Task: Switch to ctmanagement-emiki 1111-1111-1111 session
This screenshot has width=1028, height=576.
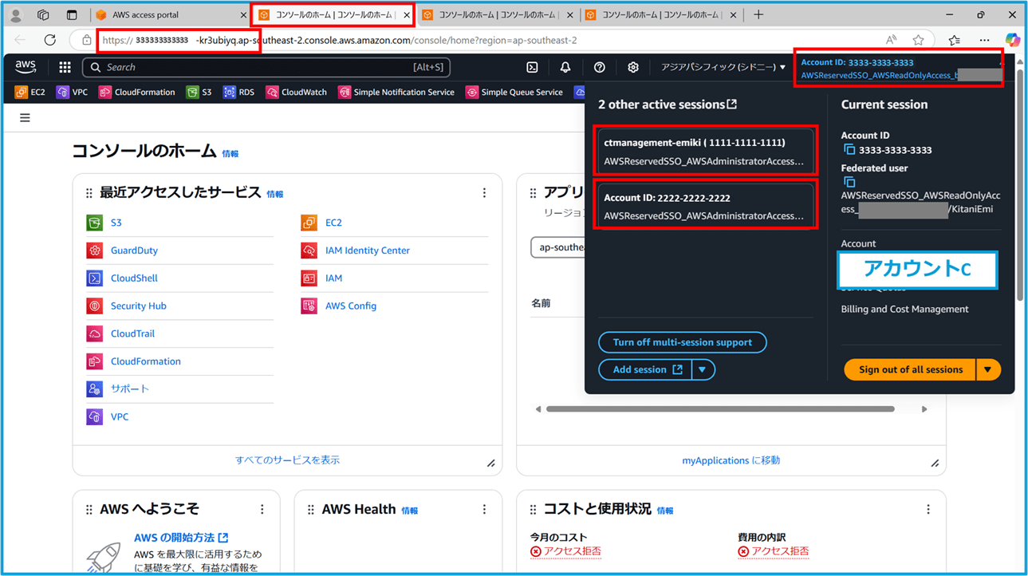Action: pos(705,152)
